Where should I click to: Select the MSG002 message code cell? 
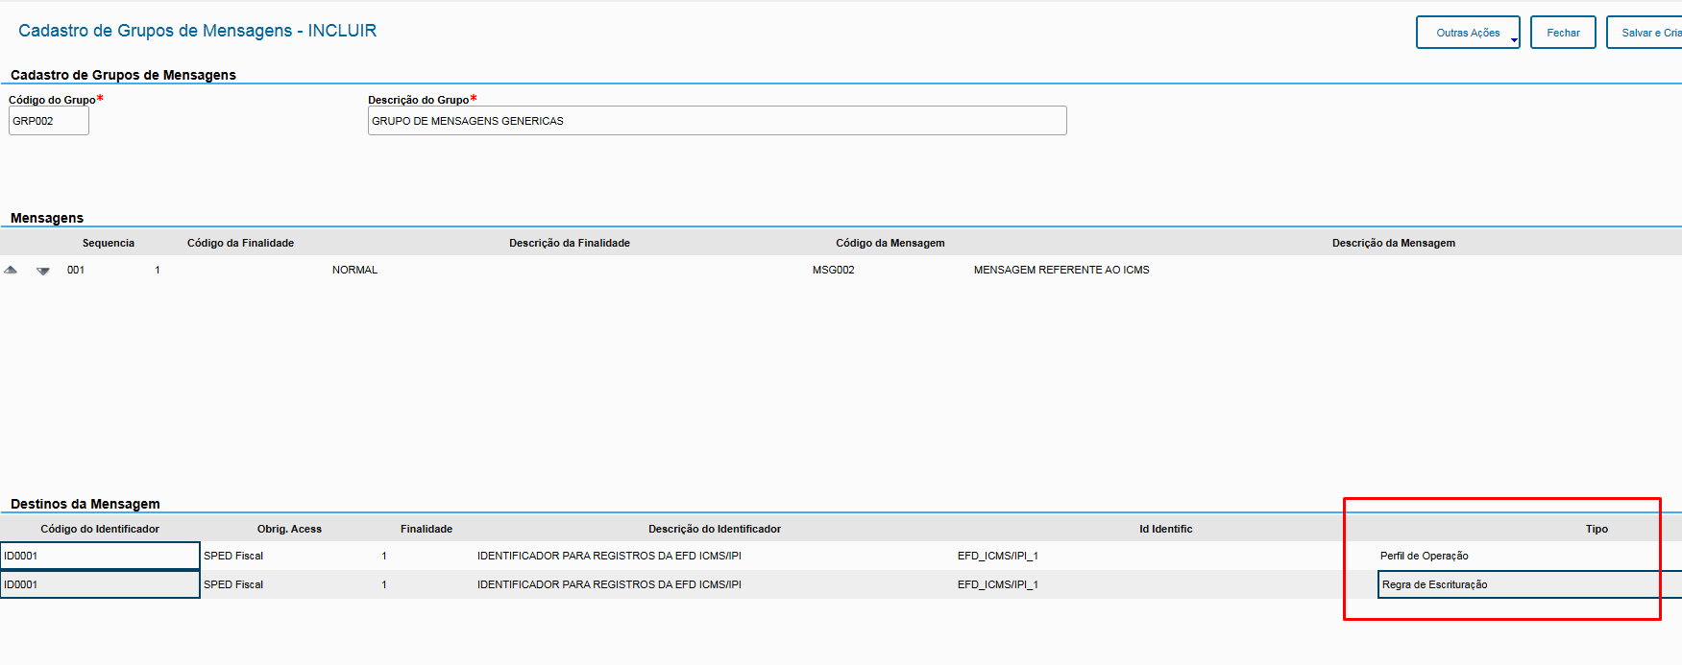(833, 270)
